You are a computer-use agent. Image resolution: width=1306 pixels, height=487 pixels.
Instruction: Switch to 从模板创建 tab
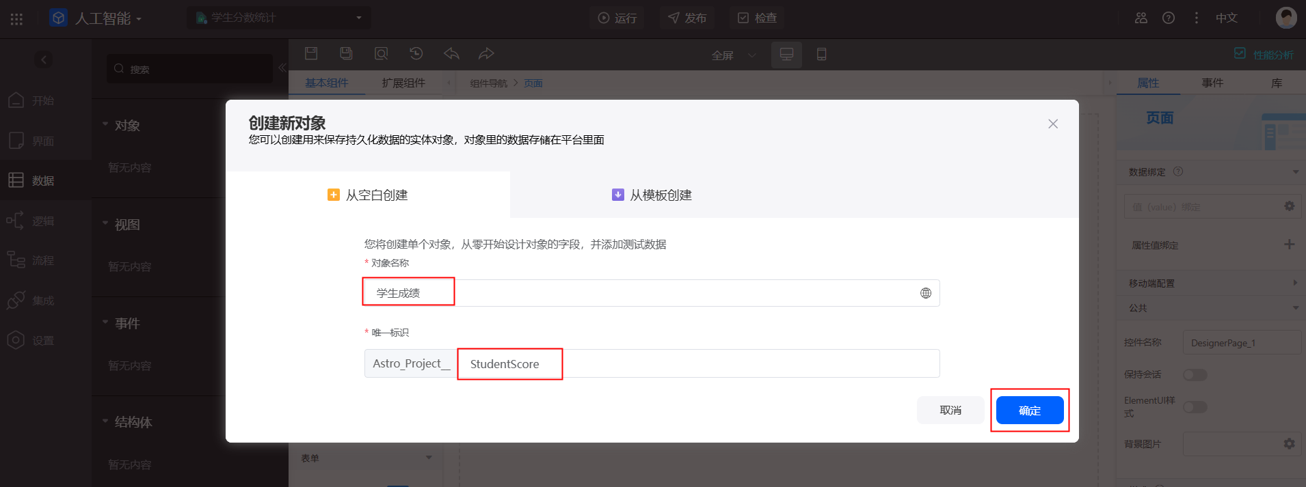(652, 195)
